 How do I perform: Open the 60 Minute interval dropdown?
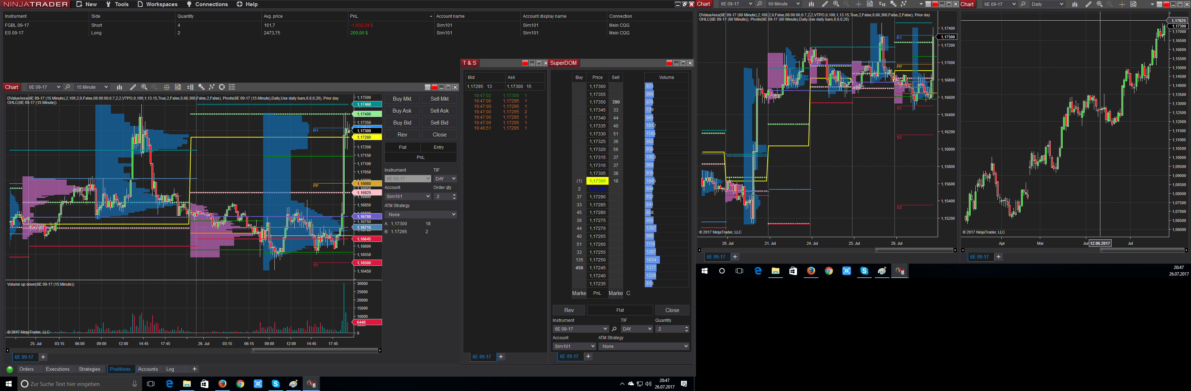pyautogui.click(x=783, y=4)
